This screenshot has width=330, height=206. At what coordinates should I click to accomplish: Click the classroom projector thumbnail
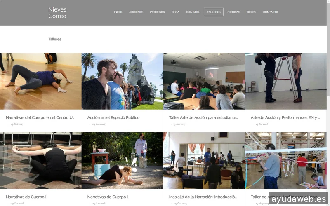pos(204,81)
